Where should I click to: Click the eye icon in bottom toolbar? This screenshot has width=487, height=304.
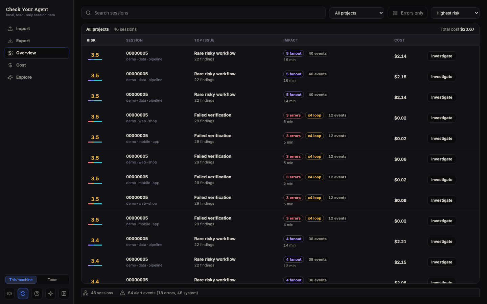click(9, 294)
